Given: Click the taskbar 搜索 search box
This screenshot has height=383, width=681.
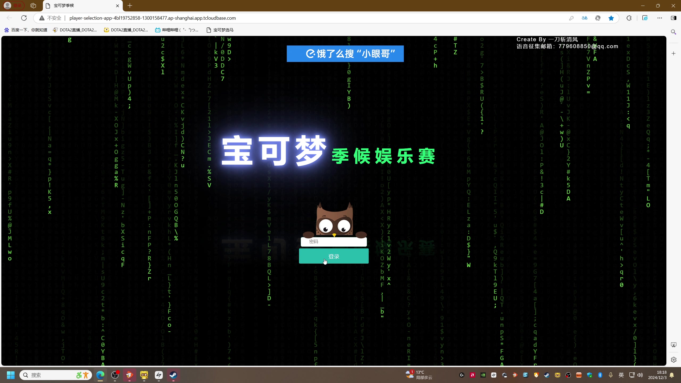Looking at the screenshot, I should 56,375.
